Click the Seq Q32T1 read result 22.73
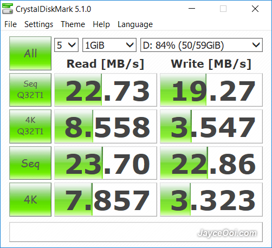The width and height of the screenshot is (272, 248). (106, 90)
